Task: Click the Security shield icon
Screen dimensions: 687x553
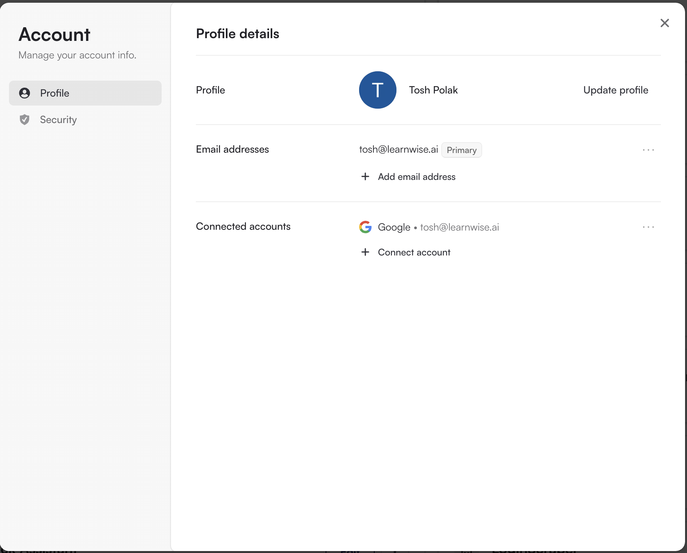Action: coord(25,120)
